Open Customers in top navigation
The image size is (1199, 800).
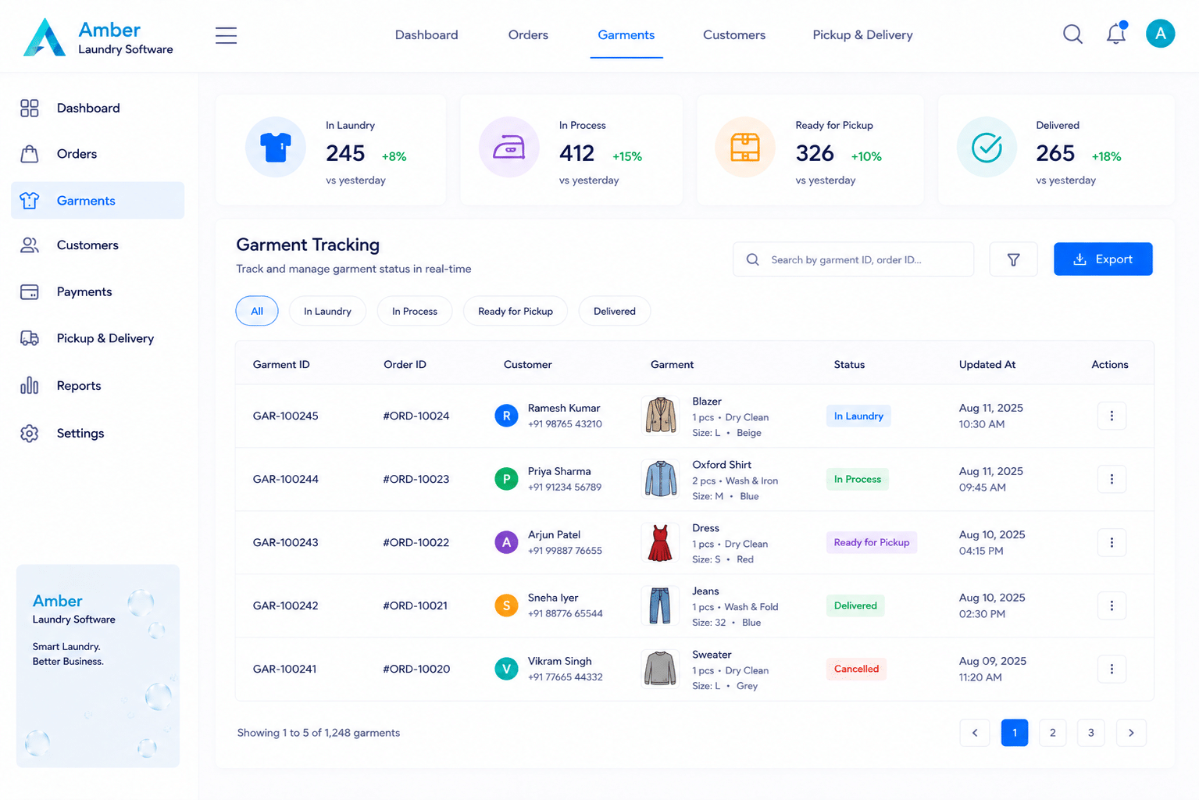734,35
